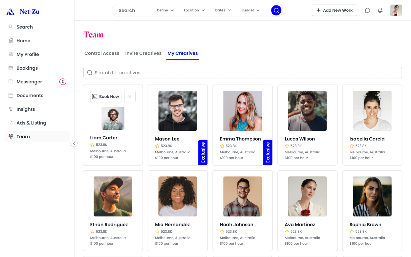The image size is (411, 257).
Task: Click Book Now for Liam Carter
Action: click(x=106, y=97)
